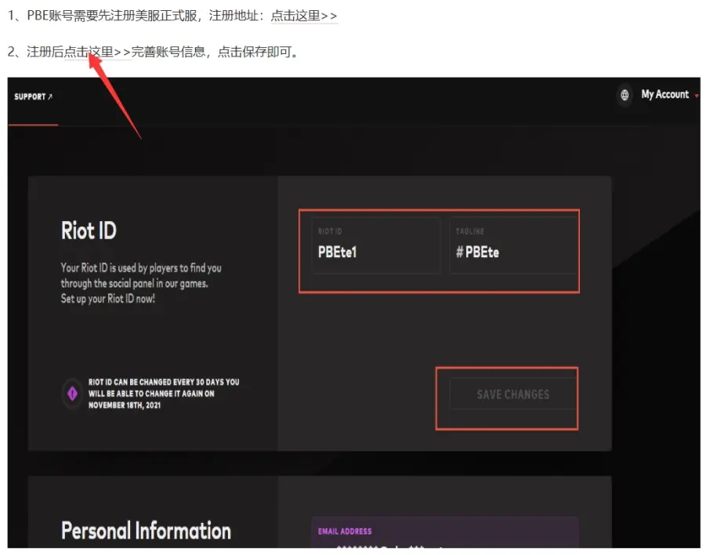Click the Personal Information heading

coord(146,531)
